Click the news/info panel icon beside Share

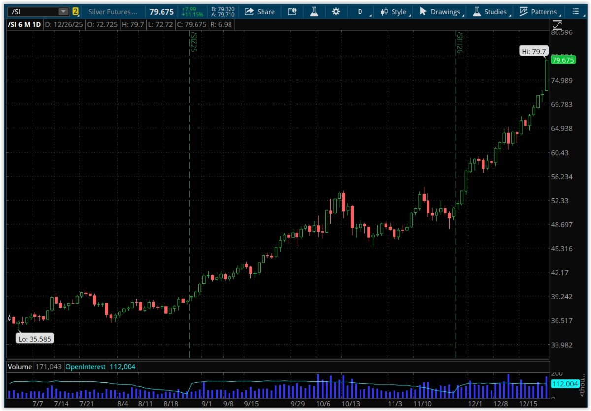tap(292, 12)
